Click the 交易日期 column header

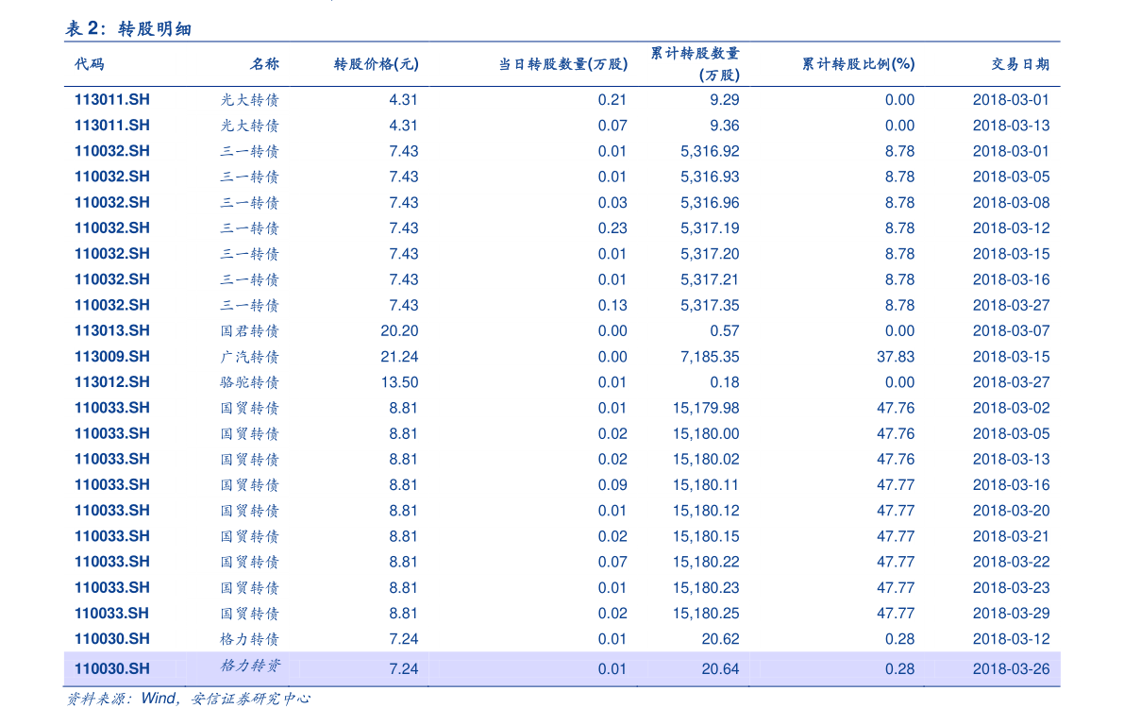(x=1020, y=64)
